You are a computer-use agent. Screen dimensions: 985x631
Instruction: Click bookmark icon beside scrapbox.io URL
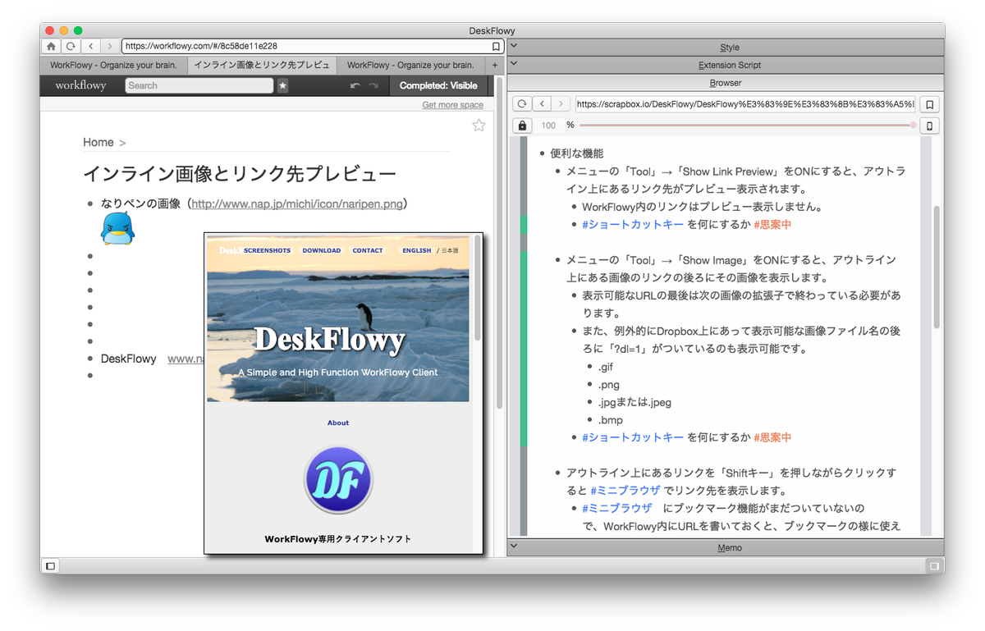point(929,104)
